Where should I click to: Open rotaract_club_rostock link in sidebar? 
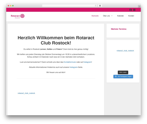[x=125, y=51]
